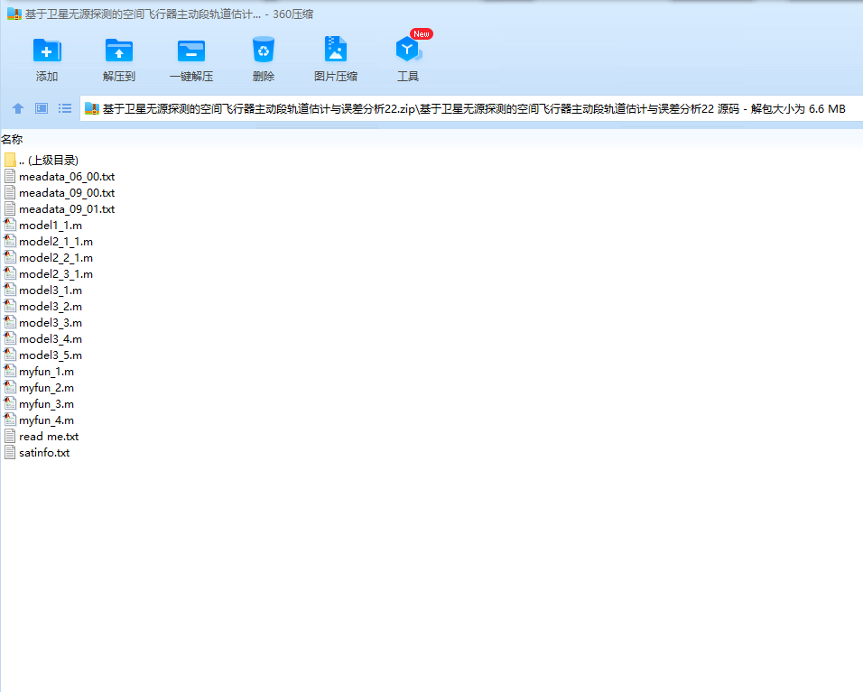Select file meadata_09_01.txt
The width and height of the screenshot is (863, 692).
click(x=60, y=209)
